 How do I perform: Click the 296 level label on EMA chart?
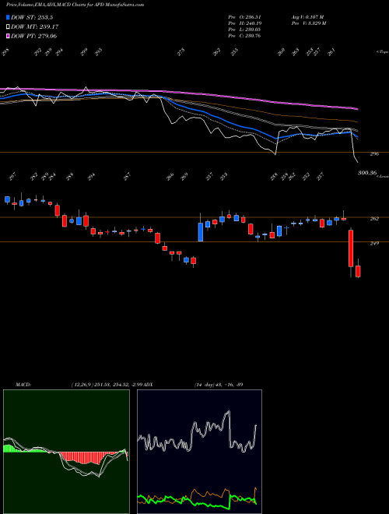click(374, 153)
